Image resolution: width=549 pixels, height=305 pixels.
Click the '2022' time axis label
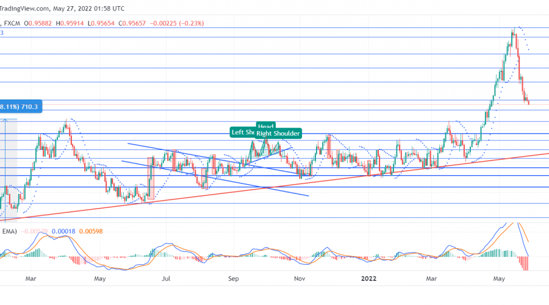tap(368, 279)
